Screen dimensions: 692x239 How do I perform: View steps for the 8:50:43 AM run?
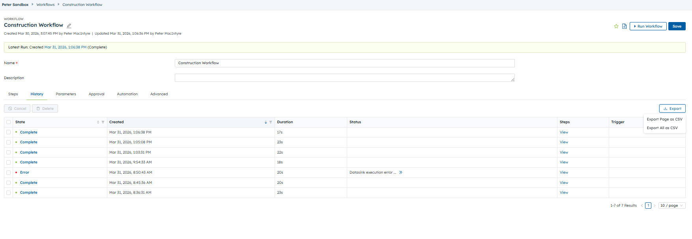pos(564,172)
